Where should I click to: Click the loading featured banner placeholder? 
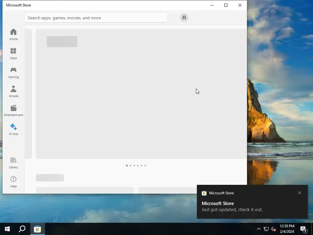[141, 94]
